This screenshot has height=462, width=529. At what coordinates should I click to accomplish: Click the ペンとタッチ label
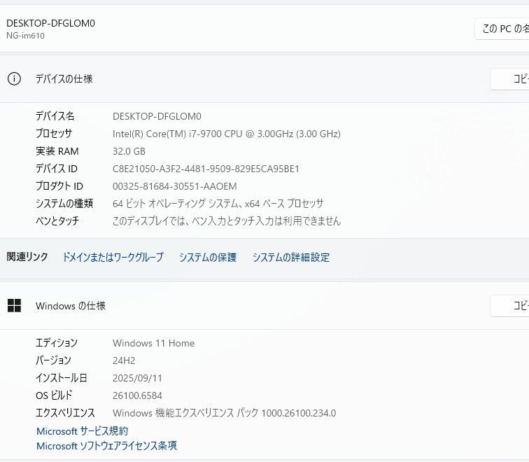click(57, 221)
